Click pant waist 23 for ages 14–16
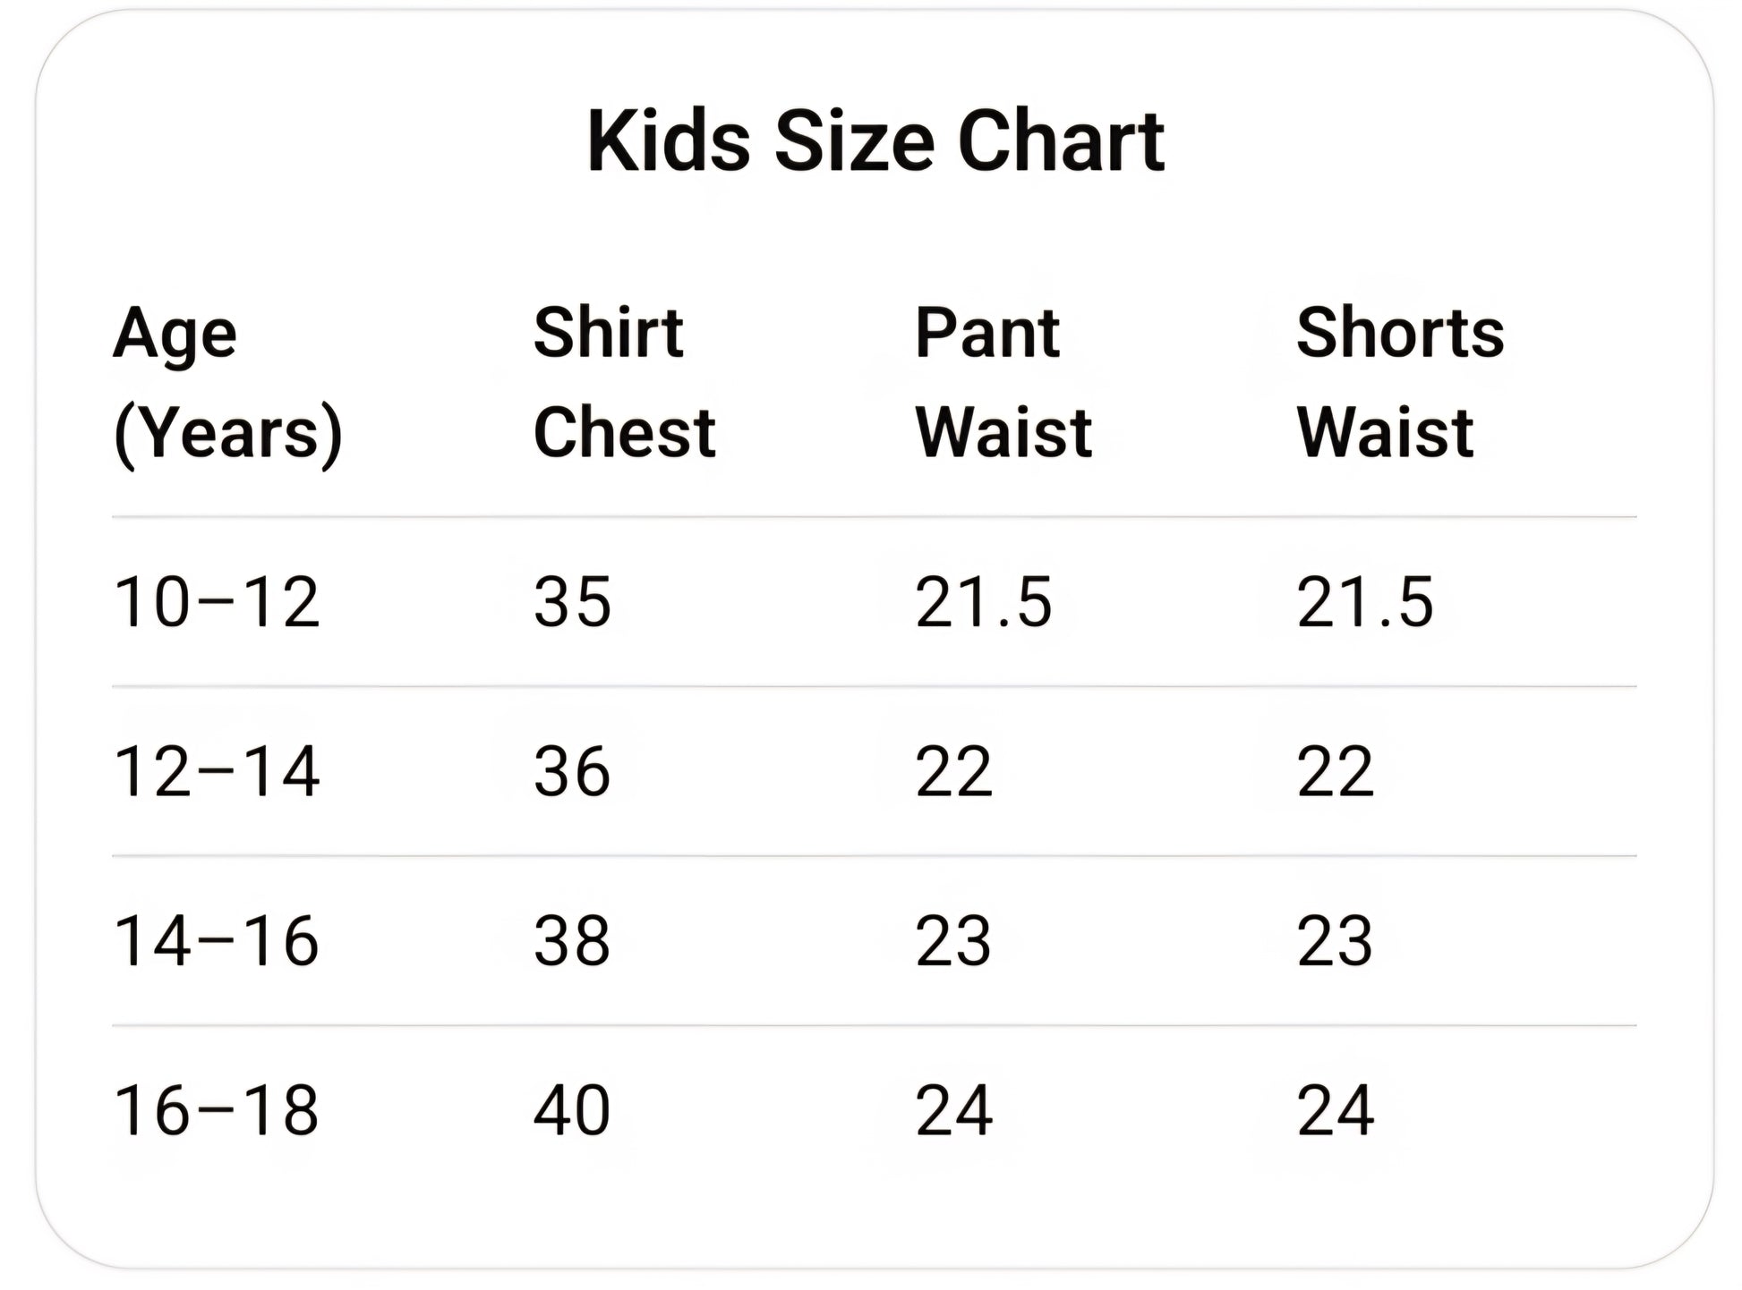 point(953,941)
